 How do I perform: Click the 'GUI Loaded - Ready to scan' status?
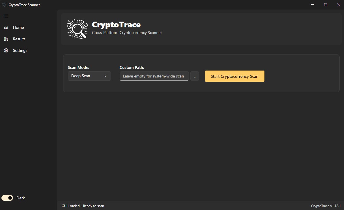[x=83, y=206]
